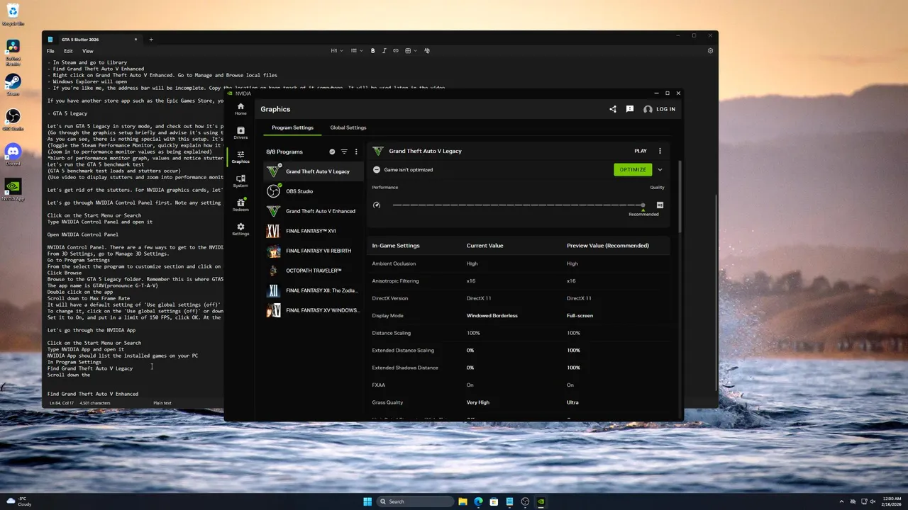Image resolution: width=908 pixels, height=510 pixels.
Task: Select FINAL FANTASY XII: The Zodiac program
Action: [314, 290]
